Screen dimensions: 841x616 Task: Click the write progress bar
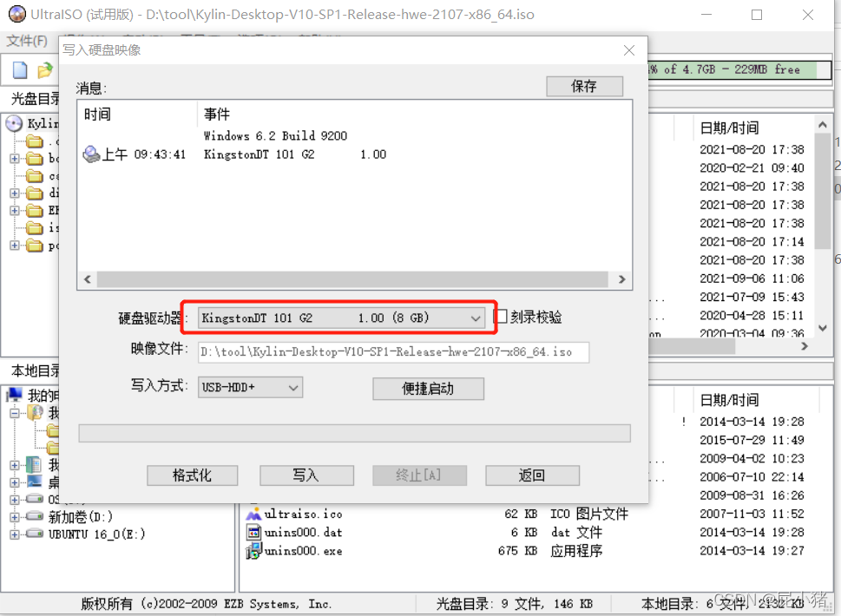354,433
